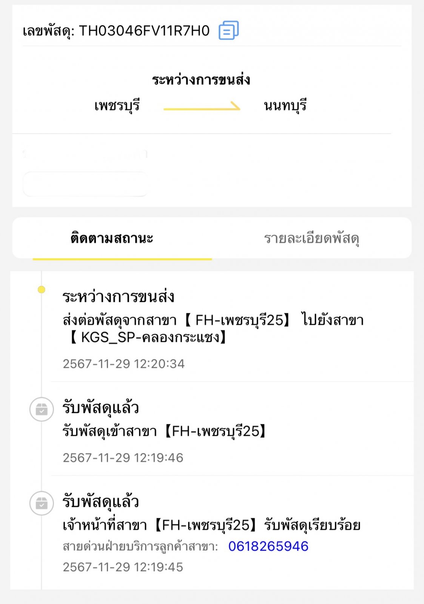The height and width of the screenshot is (604, 424).
Task: Click the timestamp 2567-11-29 12:19:45
Action: pos(123,567)
